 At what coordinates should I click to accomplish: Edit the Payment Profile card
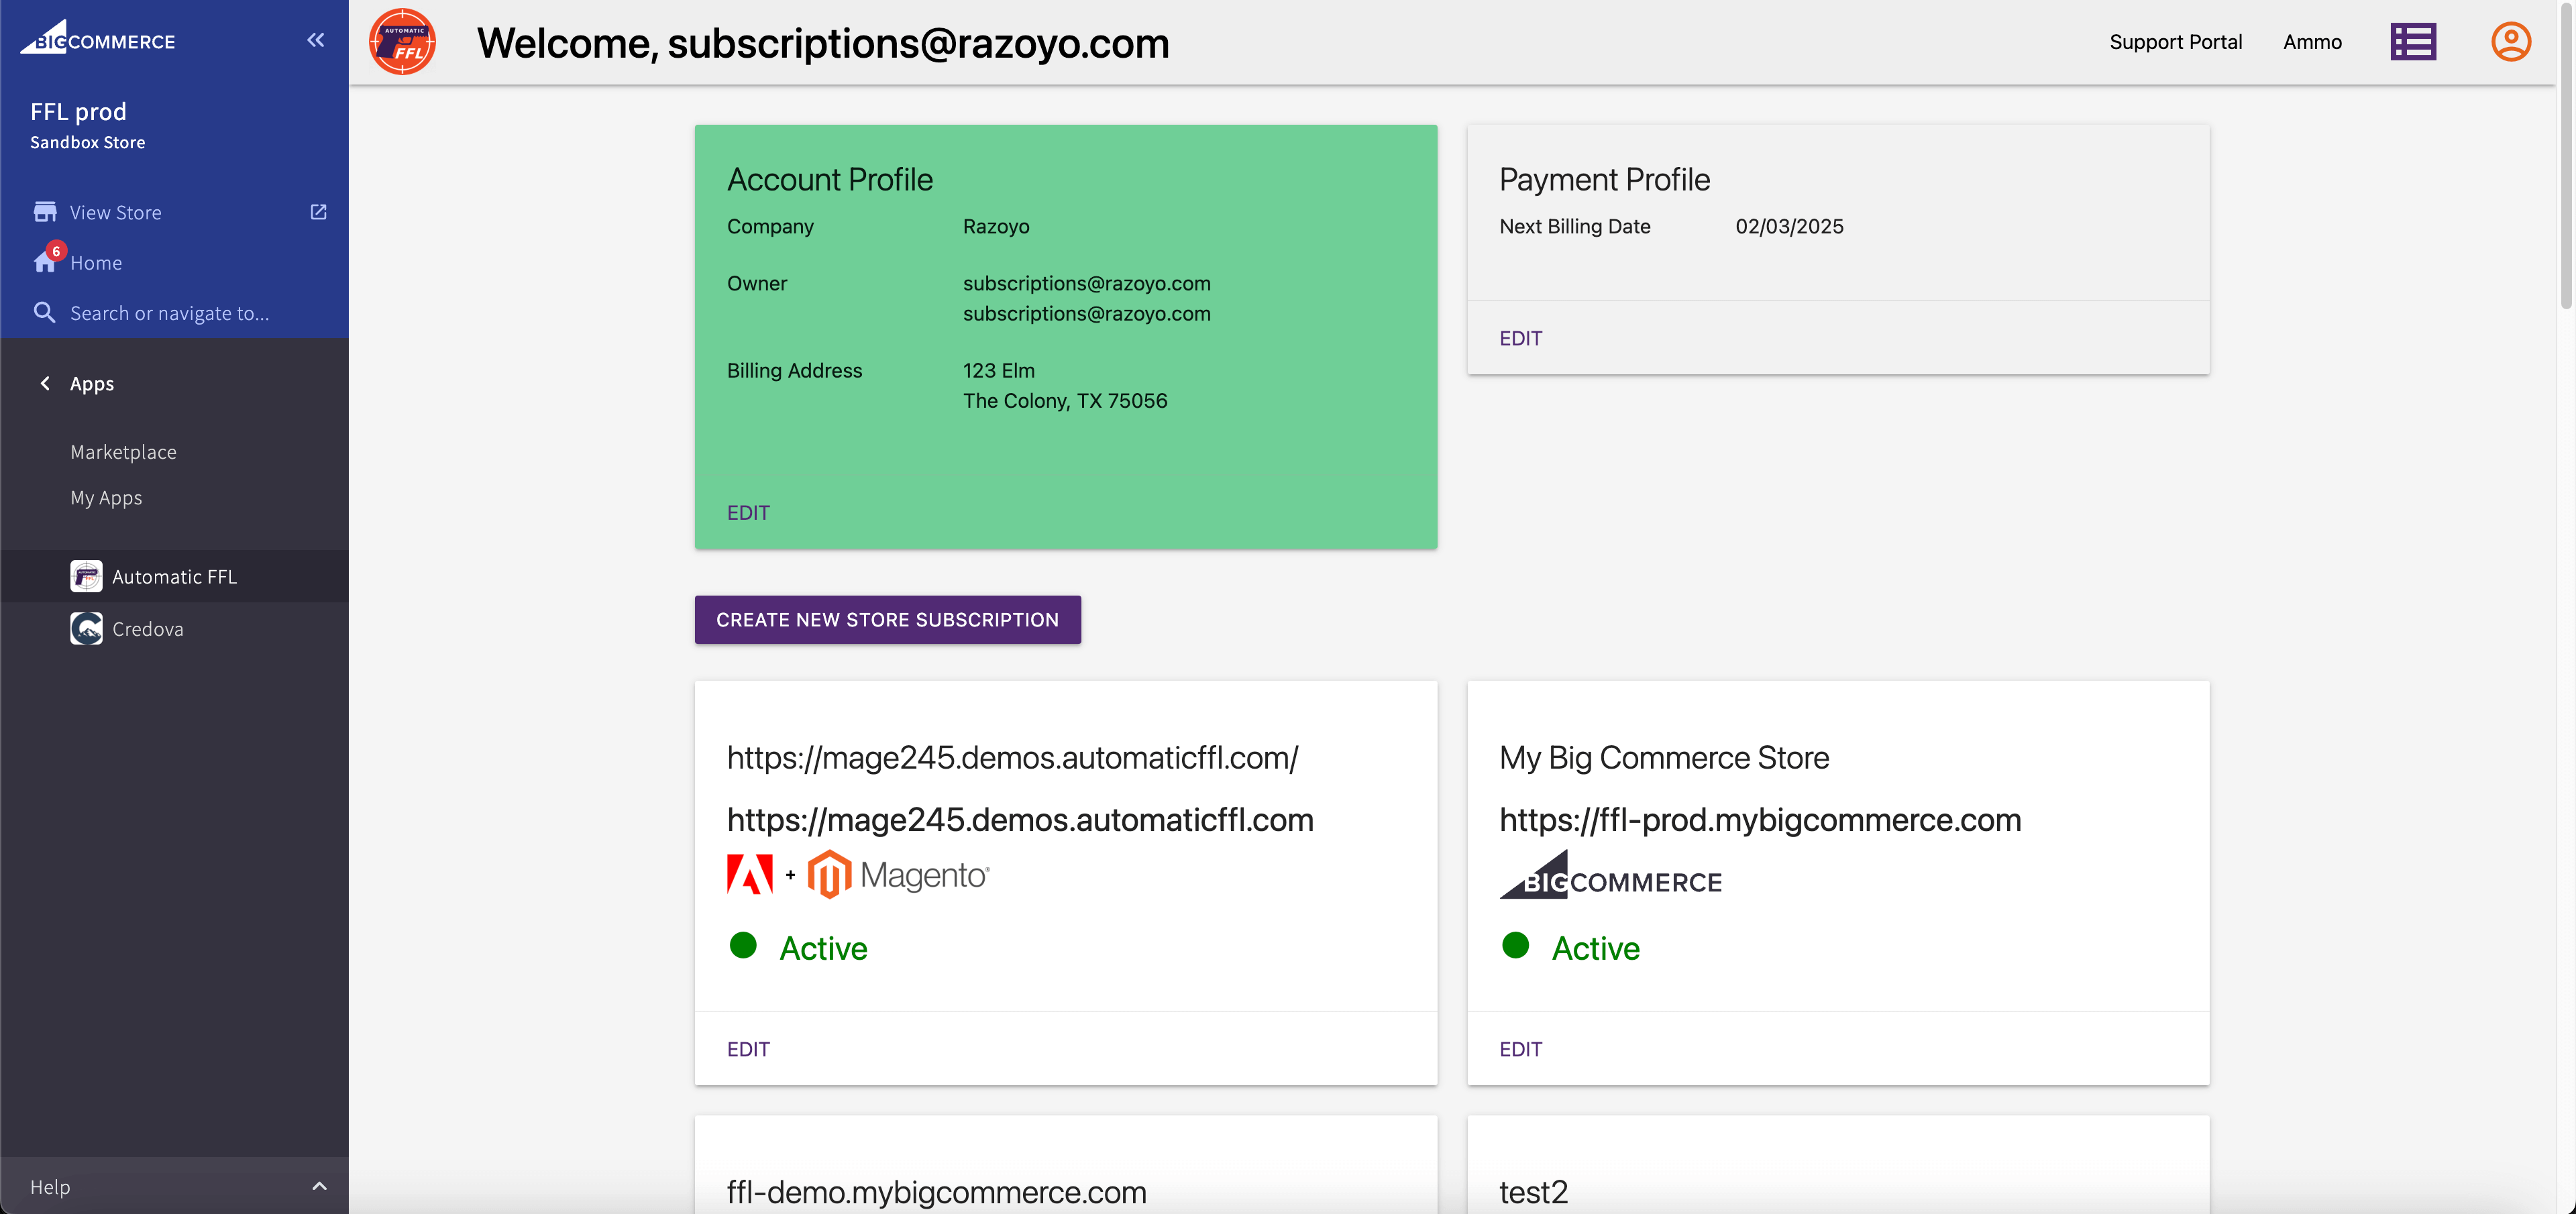pyautogui.click(x=1520, y=339)
